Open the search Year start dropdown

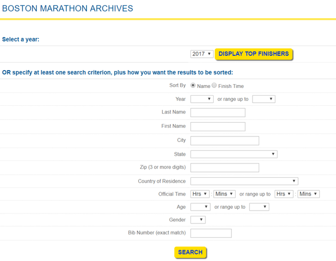(x=202, y=99)
